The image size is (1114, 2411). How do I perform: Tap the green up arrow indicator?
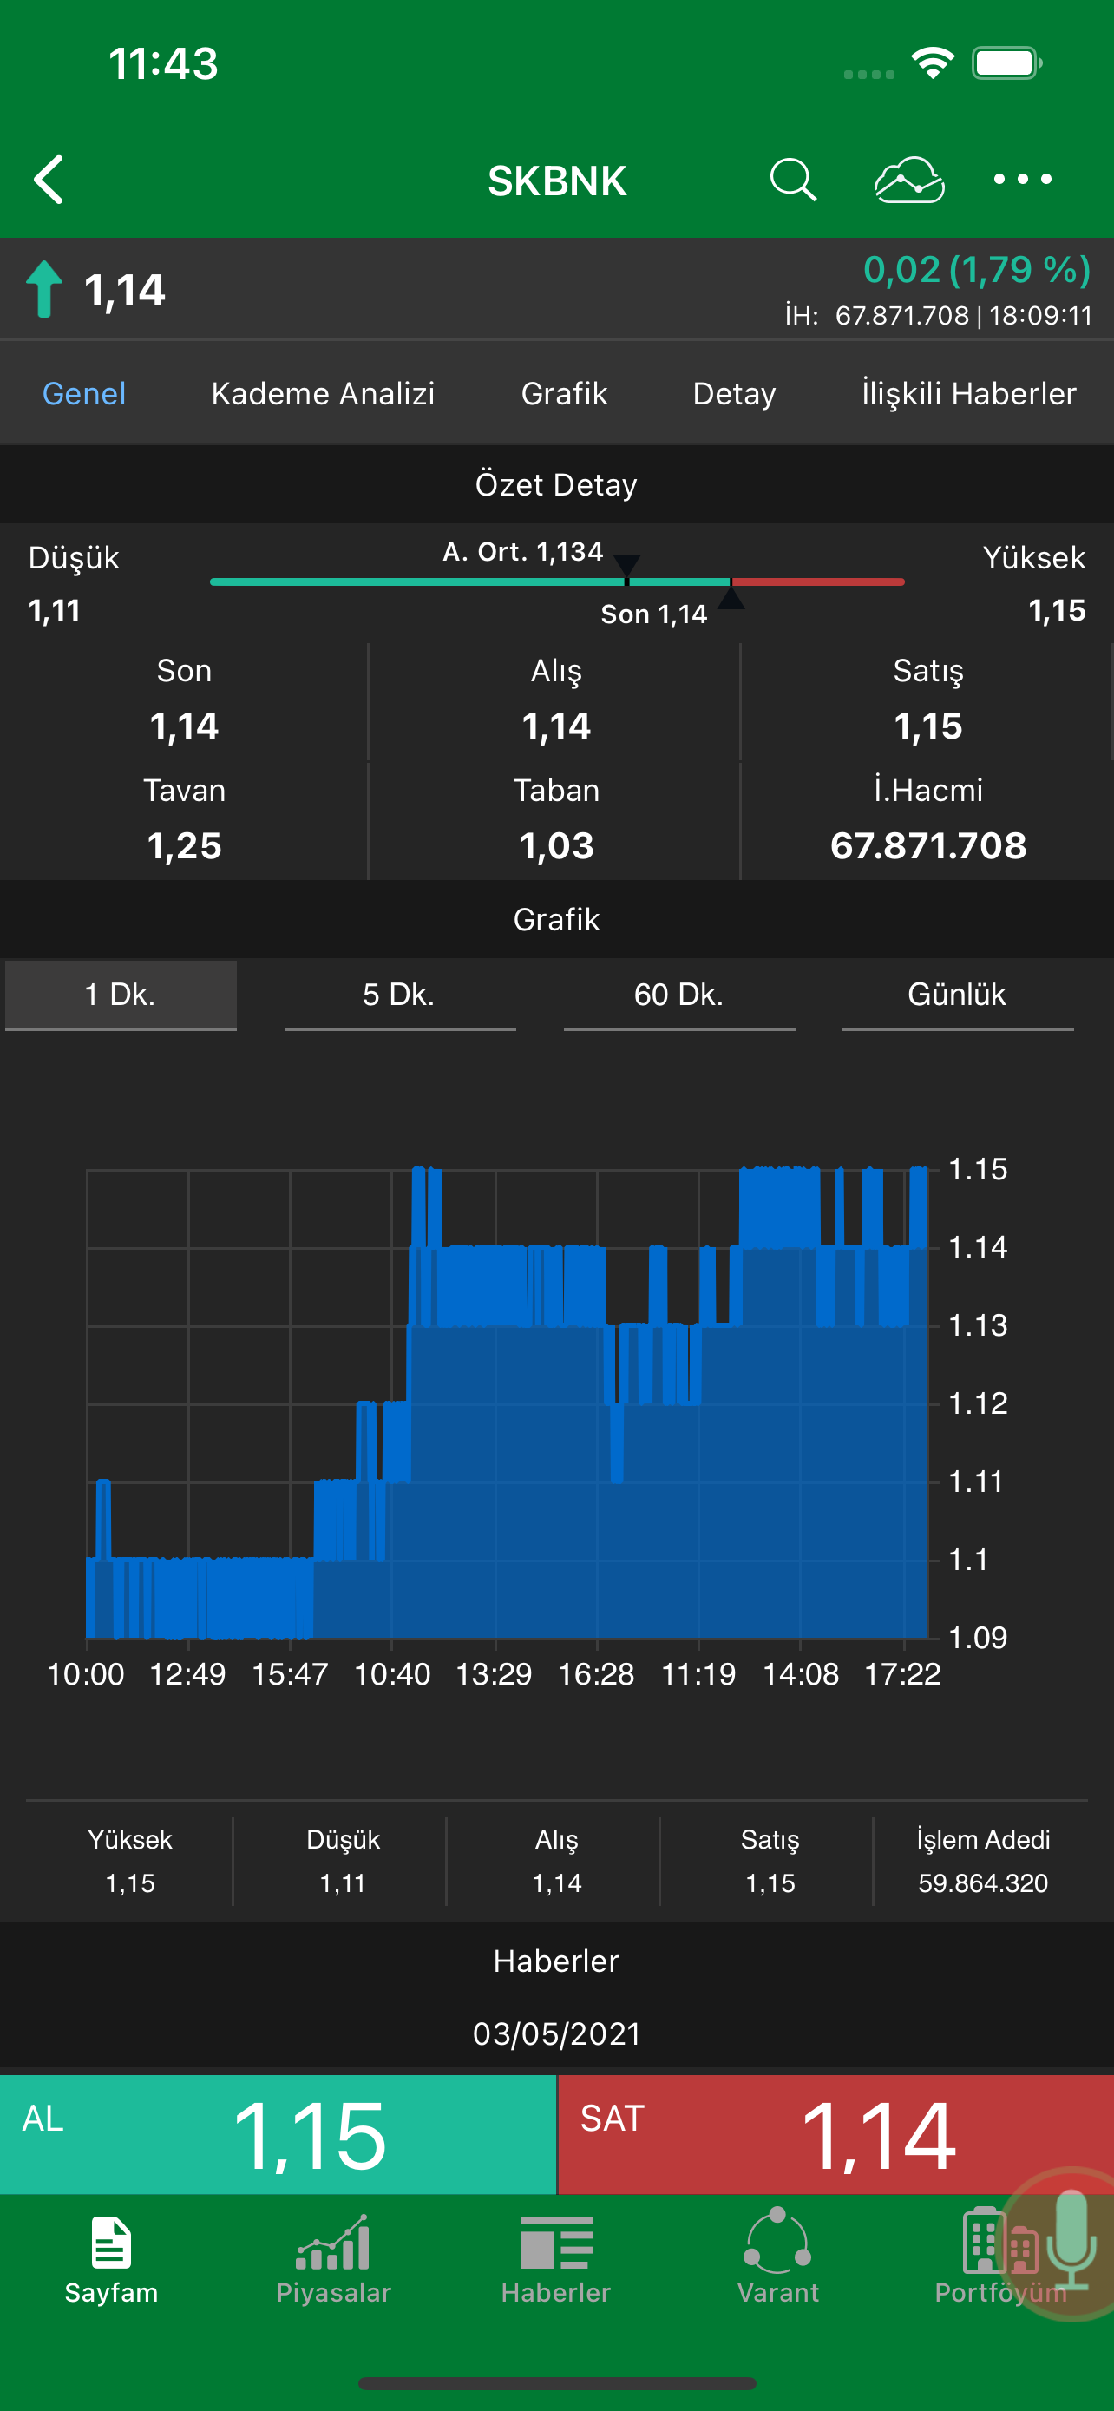click(x=44, y=289)
